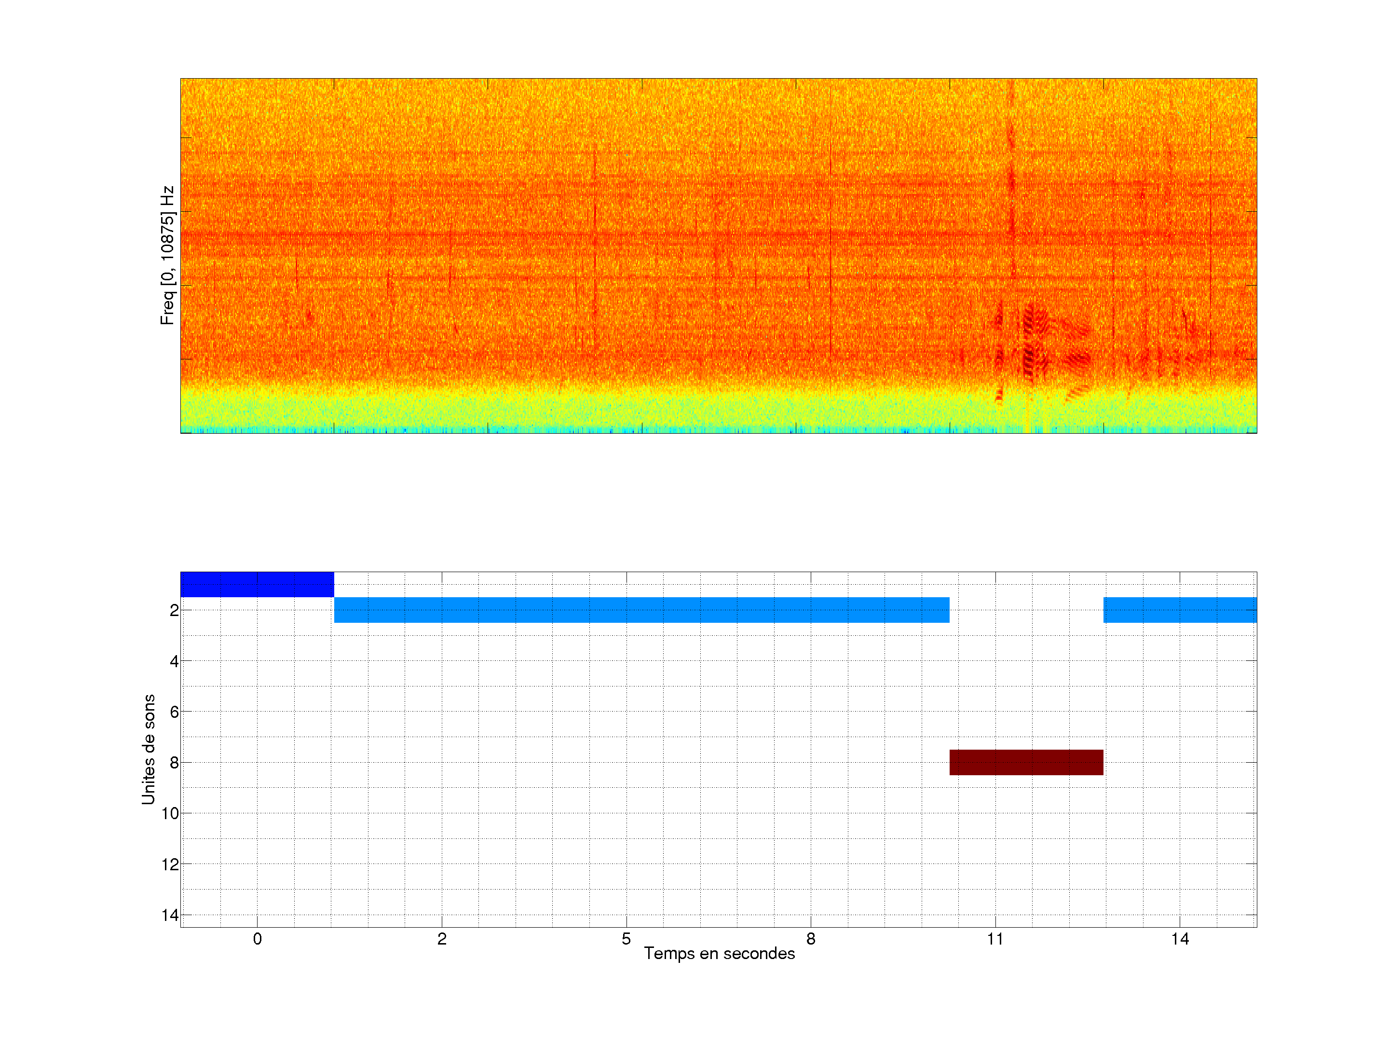Click the dark blue bar at unit 1
This screenshot has height=1042, width=1389.
(257, 584)
